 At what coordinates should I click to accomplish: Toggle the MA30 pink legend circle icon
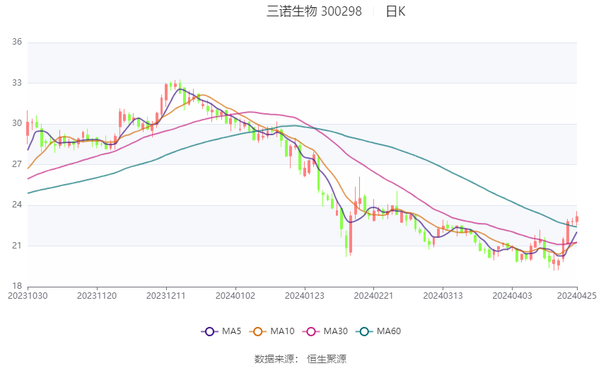(x=311, y=331)
